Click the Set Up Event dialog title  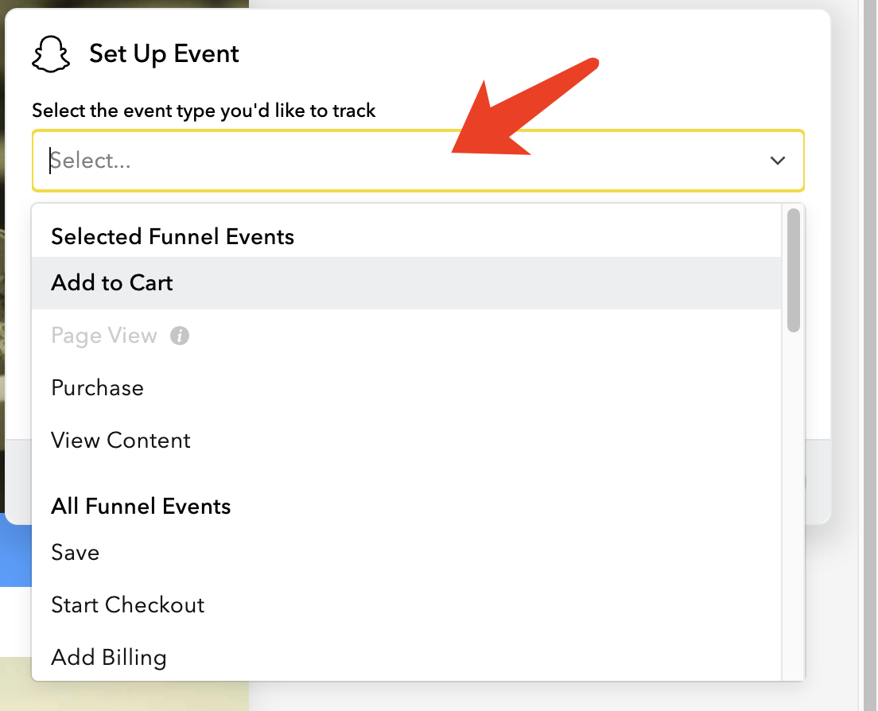164,54
